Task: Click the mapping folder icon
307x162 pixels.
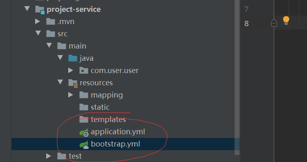Action: [x=84, y=95]
